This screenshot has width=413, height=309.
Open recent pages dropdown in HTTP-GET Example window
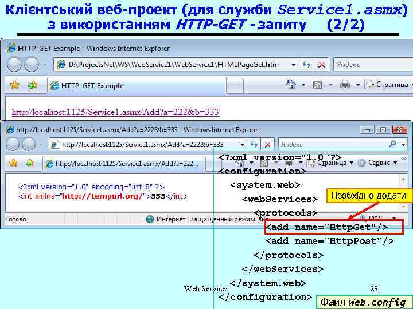coord(45,64)
